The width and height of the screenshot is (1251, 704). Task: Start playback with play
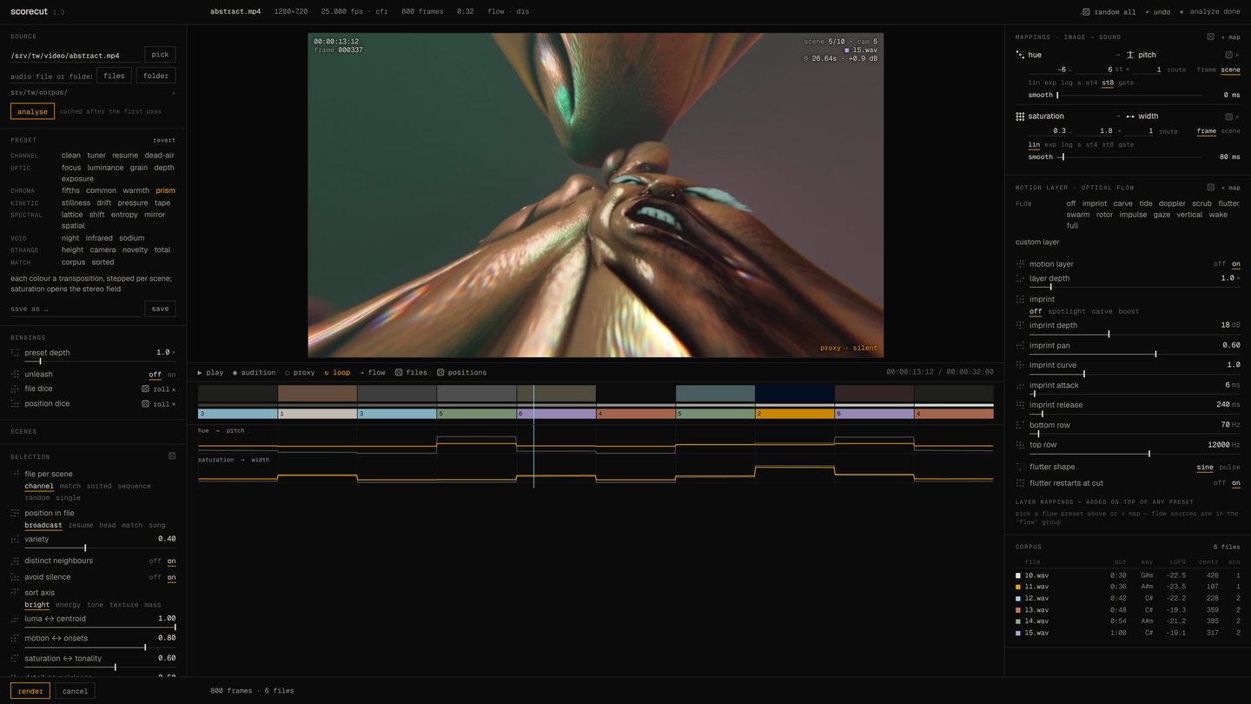click(x=210, y=373)
